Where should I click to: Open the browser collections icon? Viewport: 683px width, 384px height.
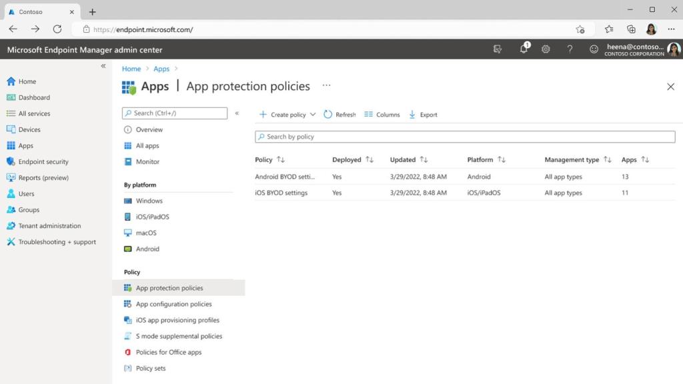click(x=631, y=29)
